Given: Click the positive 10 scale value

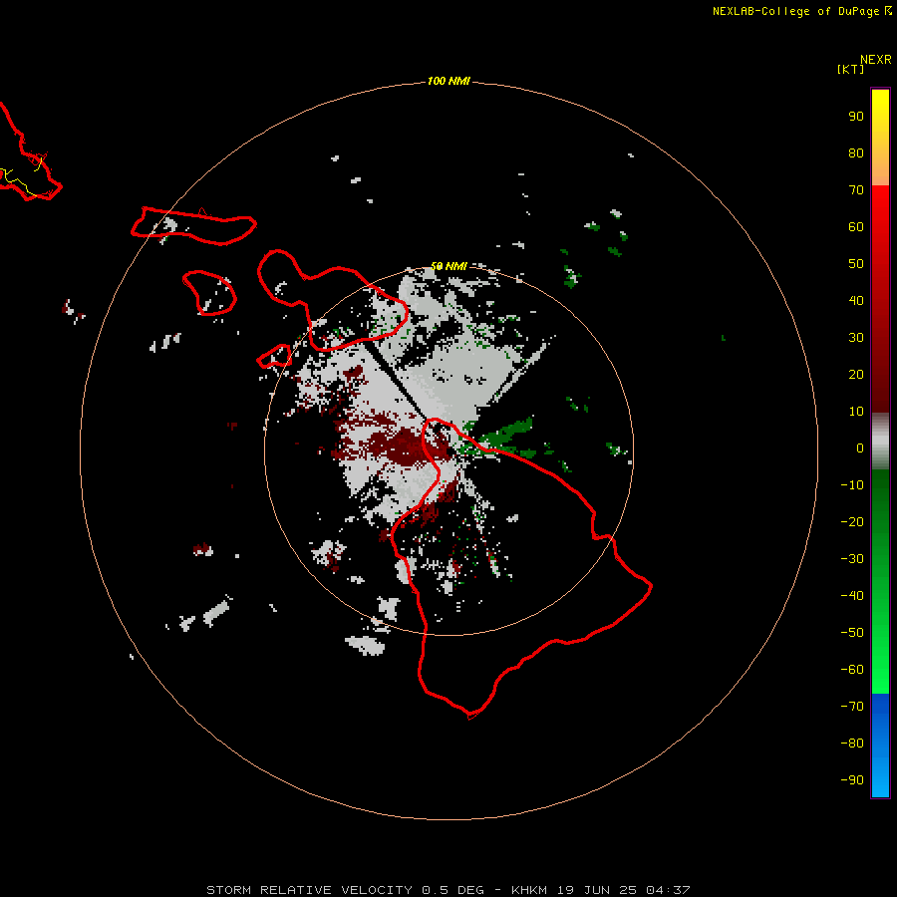Looking at the screenshot, I should tap(856, 412).
